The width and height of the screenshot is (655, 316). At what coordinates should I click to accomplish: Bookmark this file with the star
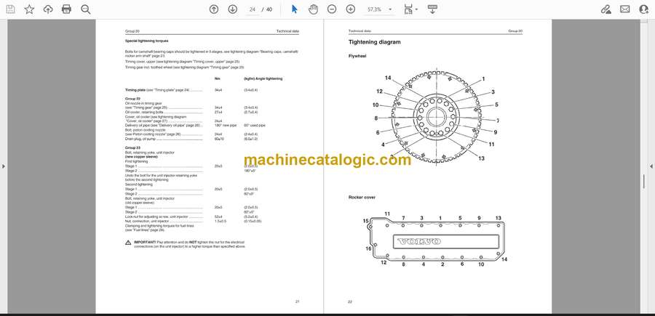click(29, 9)
